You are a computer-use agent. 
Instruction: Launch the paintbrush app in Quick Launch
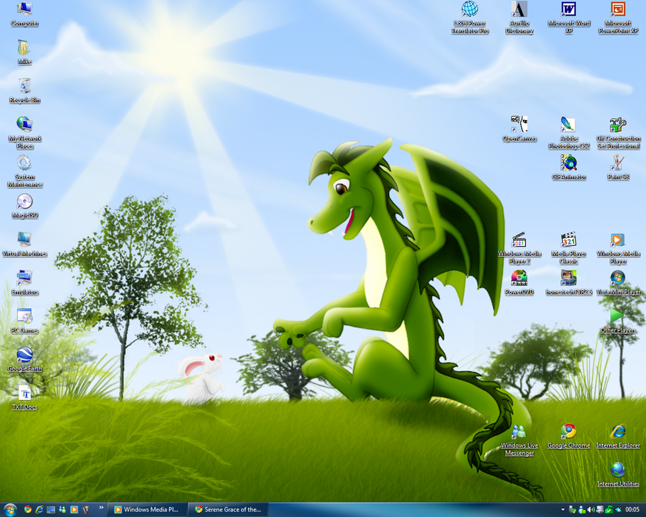click(x=85, y=510)
